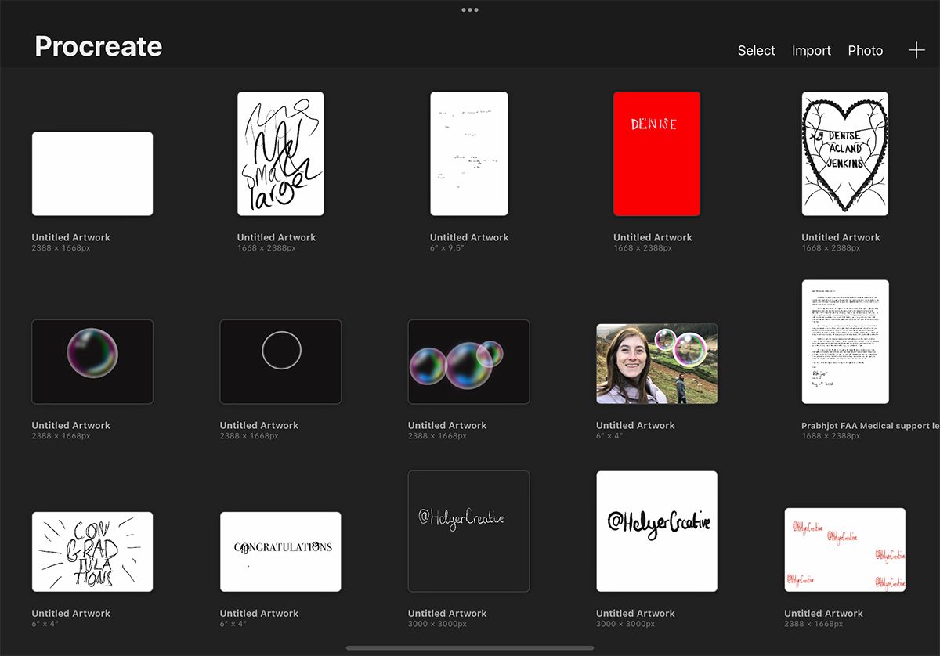Open the empty circle outline artwork
This screenshot has height=656, width=940.
280,361
